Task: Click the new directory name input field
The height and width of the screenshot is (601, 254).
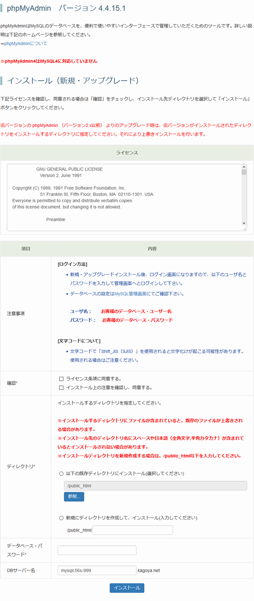Action: 133,530
